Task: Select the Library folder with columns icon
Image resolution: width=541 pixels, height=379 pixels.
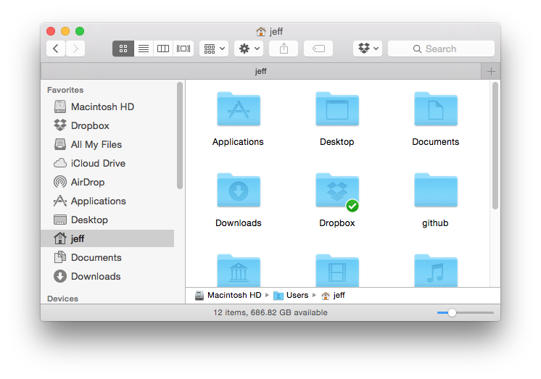Action: point(239,270)
